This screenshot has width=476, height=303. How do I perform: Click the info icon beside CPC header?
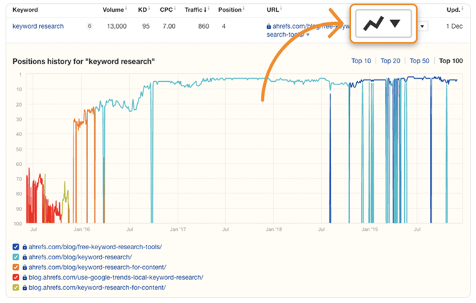(177, 9)
